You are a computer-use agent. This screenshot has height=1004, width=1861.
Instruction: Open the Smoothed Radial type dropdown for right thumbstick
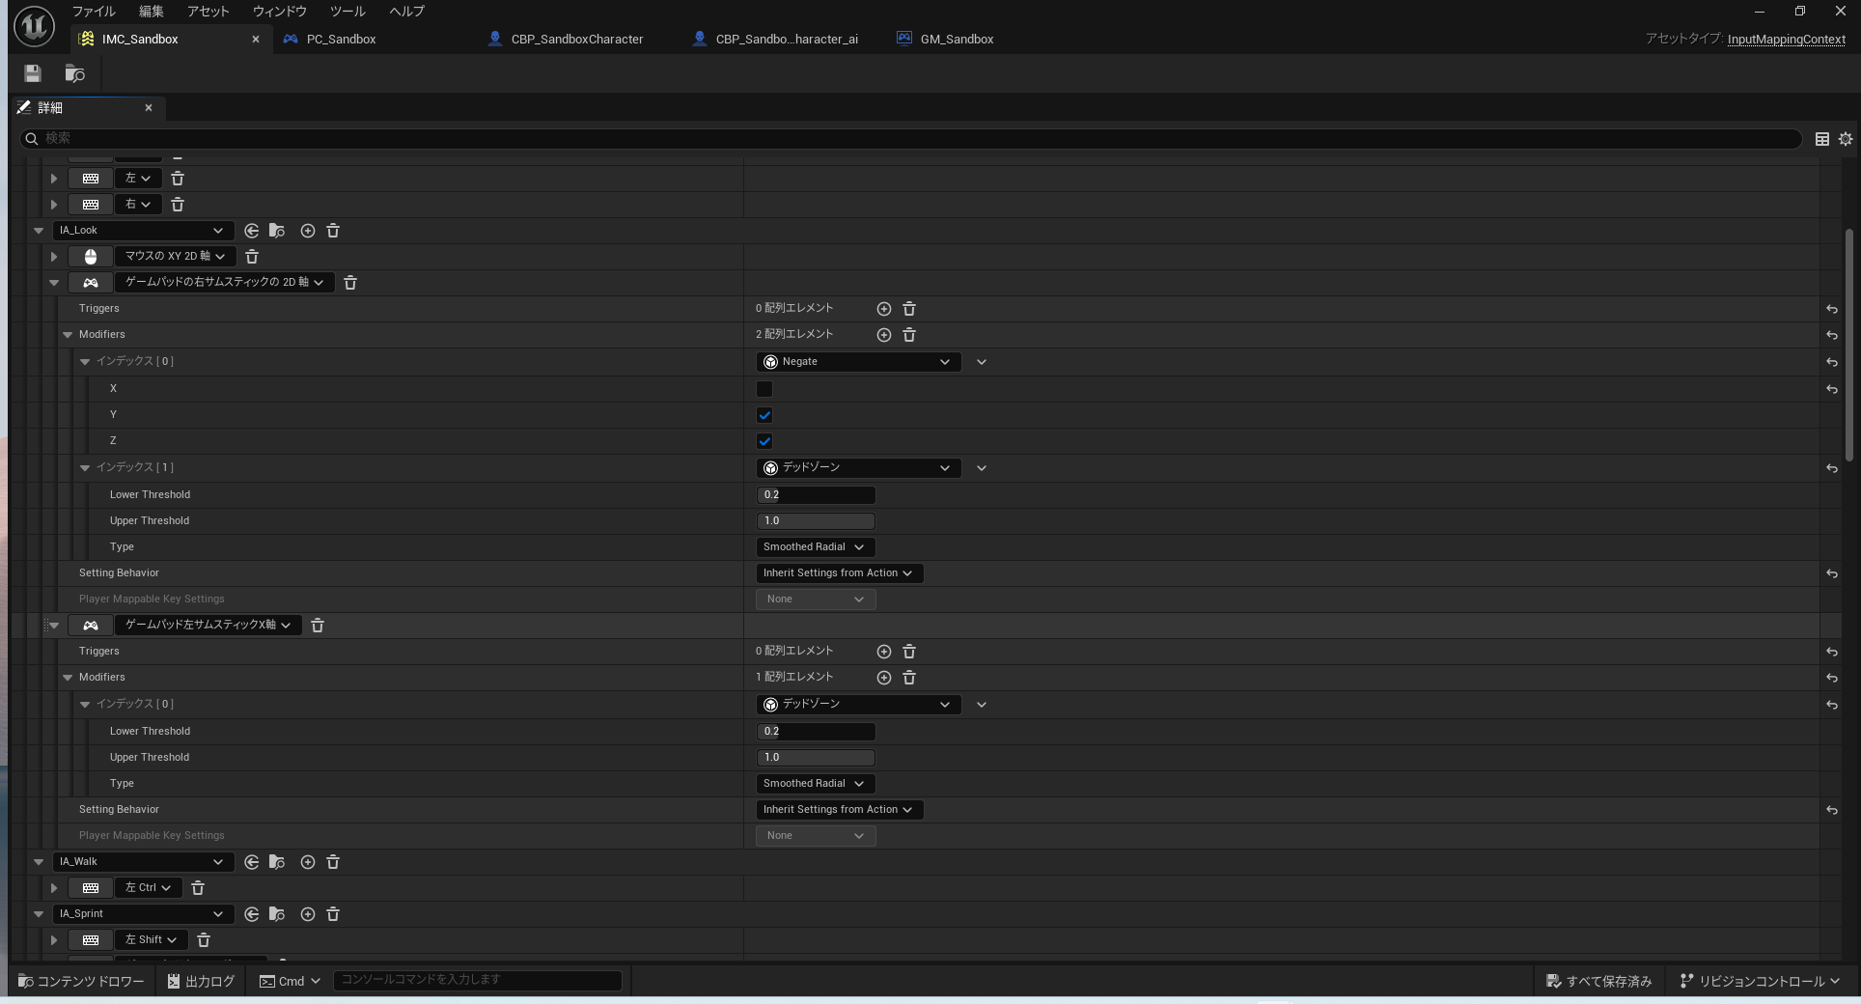815,547
